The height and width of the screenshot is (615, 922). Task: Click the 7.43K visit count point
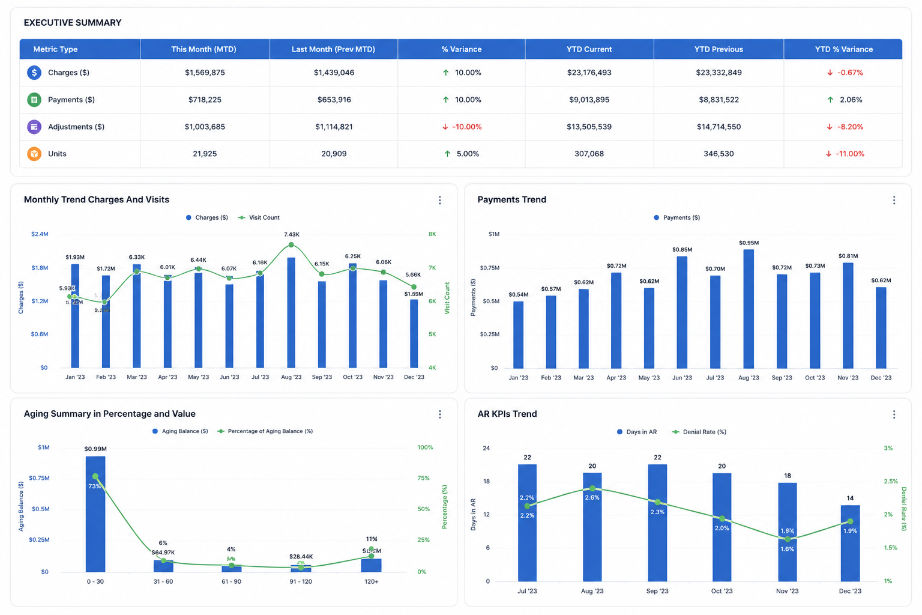click(291, 245)
